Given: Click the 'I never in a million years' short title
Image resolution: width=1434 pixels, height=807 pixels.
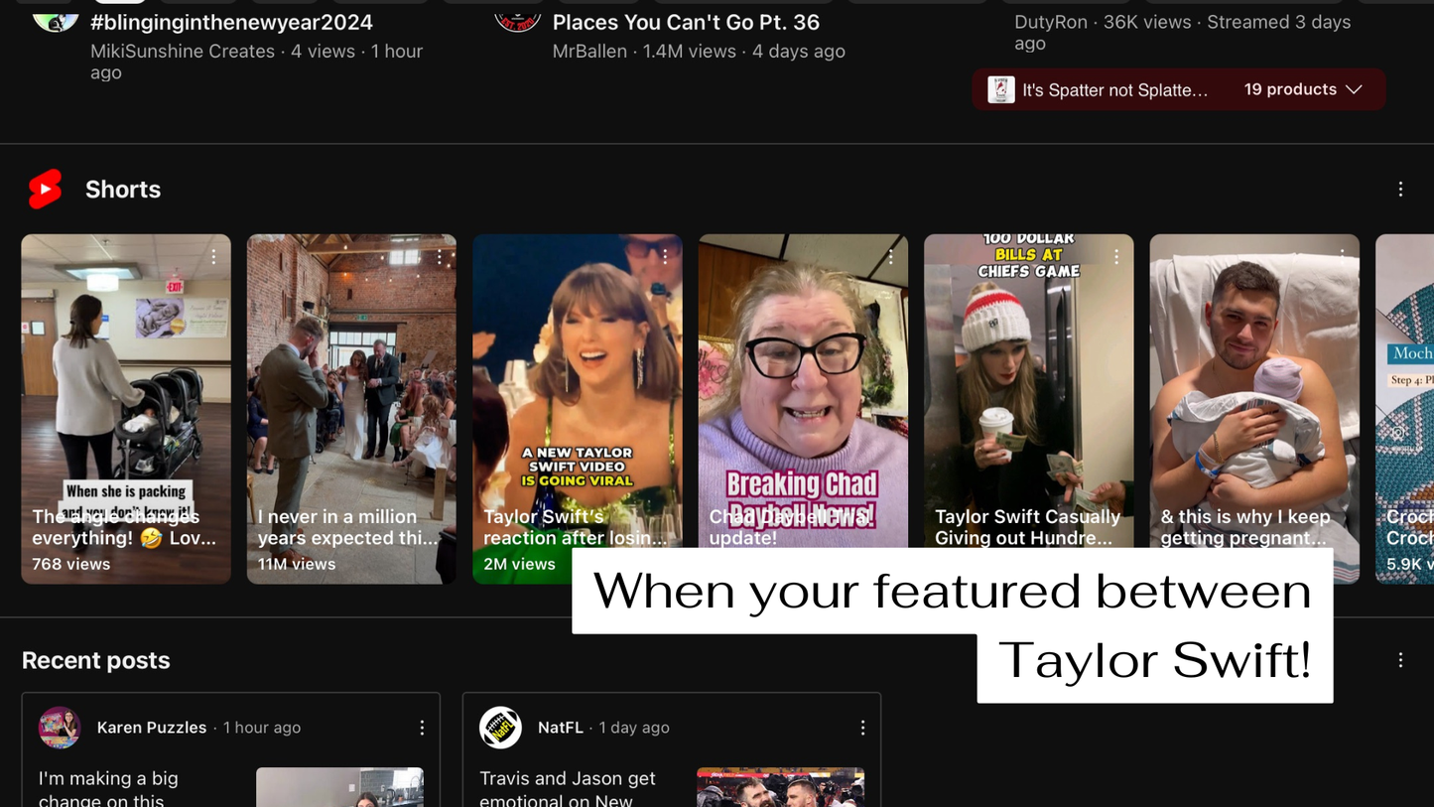Looking at the screenshot, I should [348, 527].
